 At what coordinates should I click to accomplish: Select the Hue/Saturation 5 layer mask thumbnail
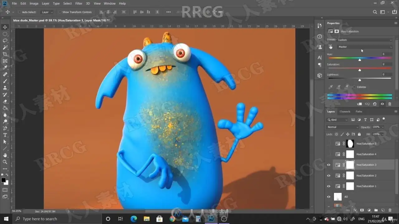[x=350, y=144]
